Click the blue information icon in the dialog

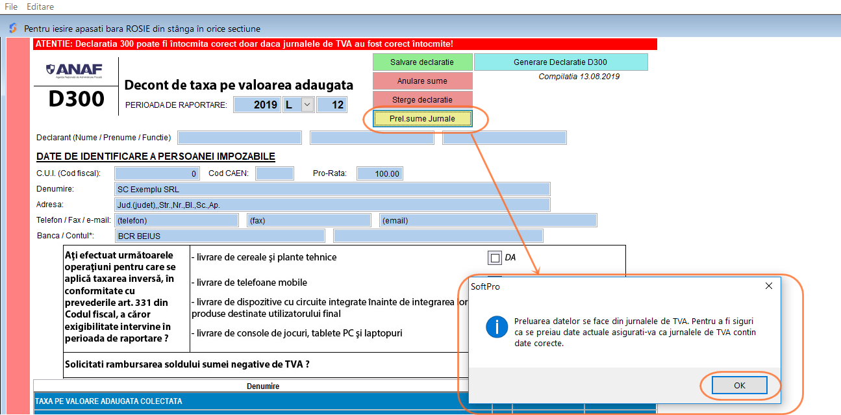coord(496,327)
